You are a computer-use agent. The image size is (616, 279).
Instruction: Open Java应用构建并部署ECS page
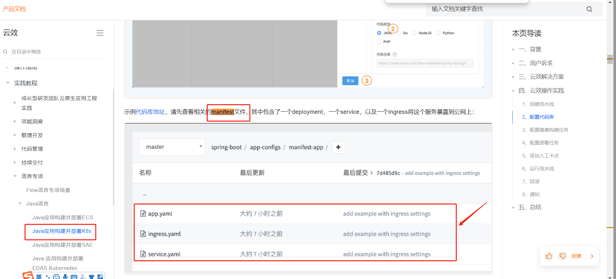pyautogui.click(x=63, y=217)
